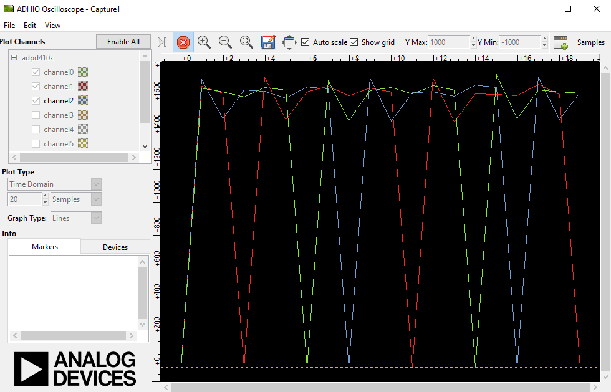Switch to the Devices tab

115,247
